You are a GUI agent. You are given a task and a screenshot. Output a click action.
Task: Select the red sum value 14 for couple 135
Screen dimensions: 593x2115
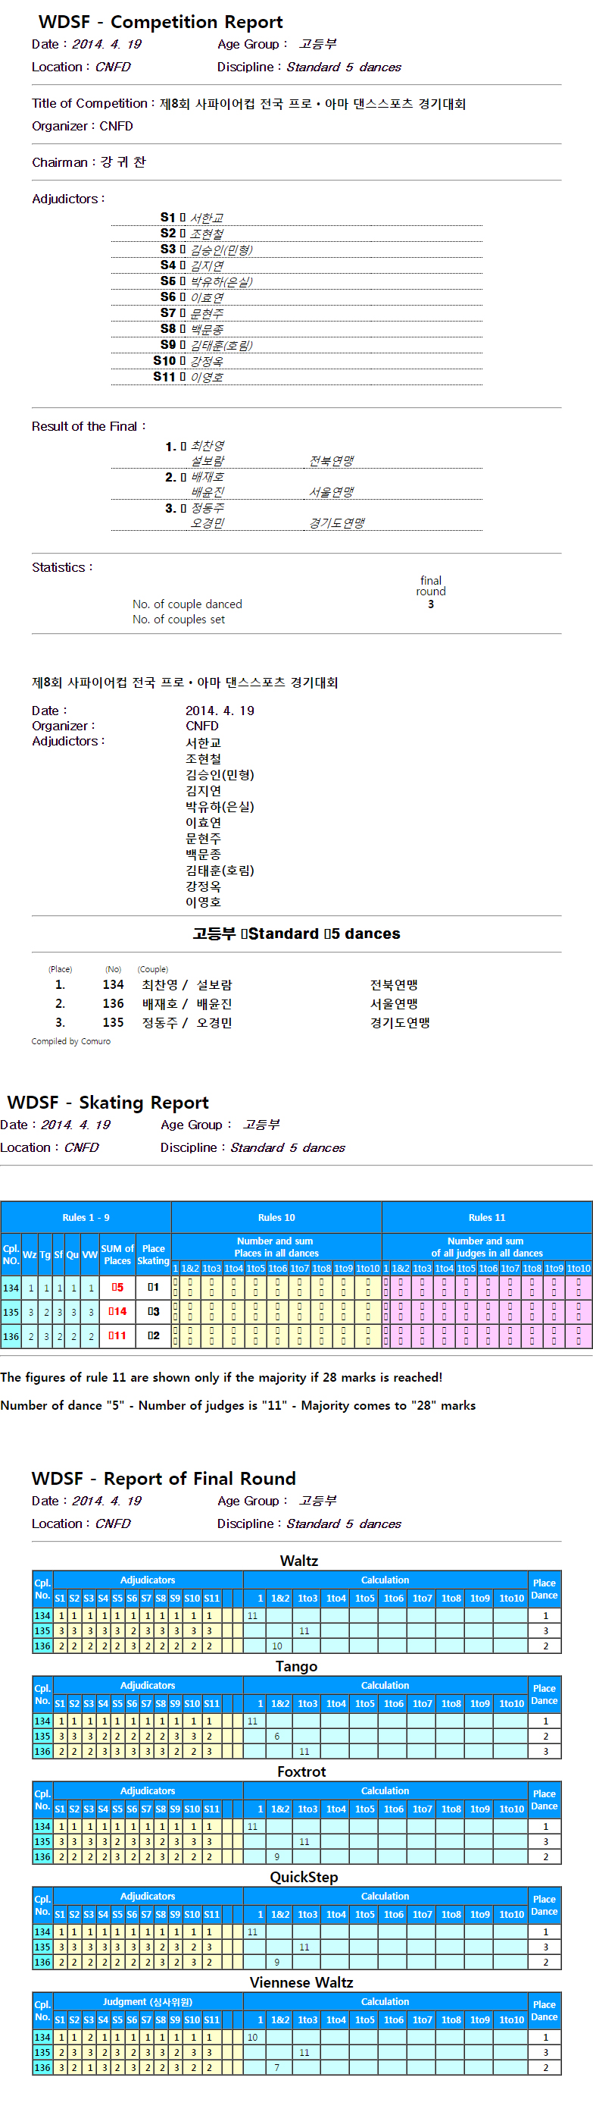[x=118, y=1312]
